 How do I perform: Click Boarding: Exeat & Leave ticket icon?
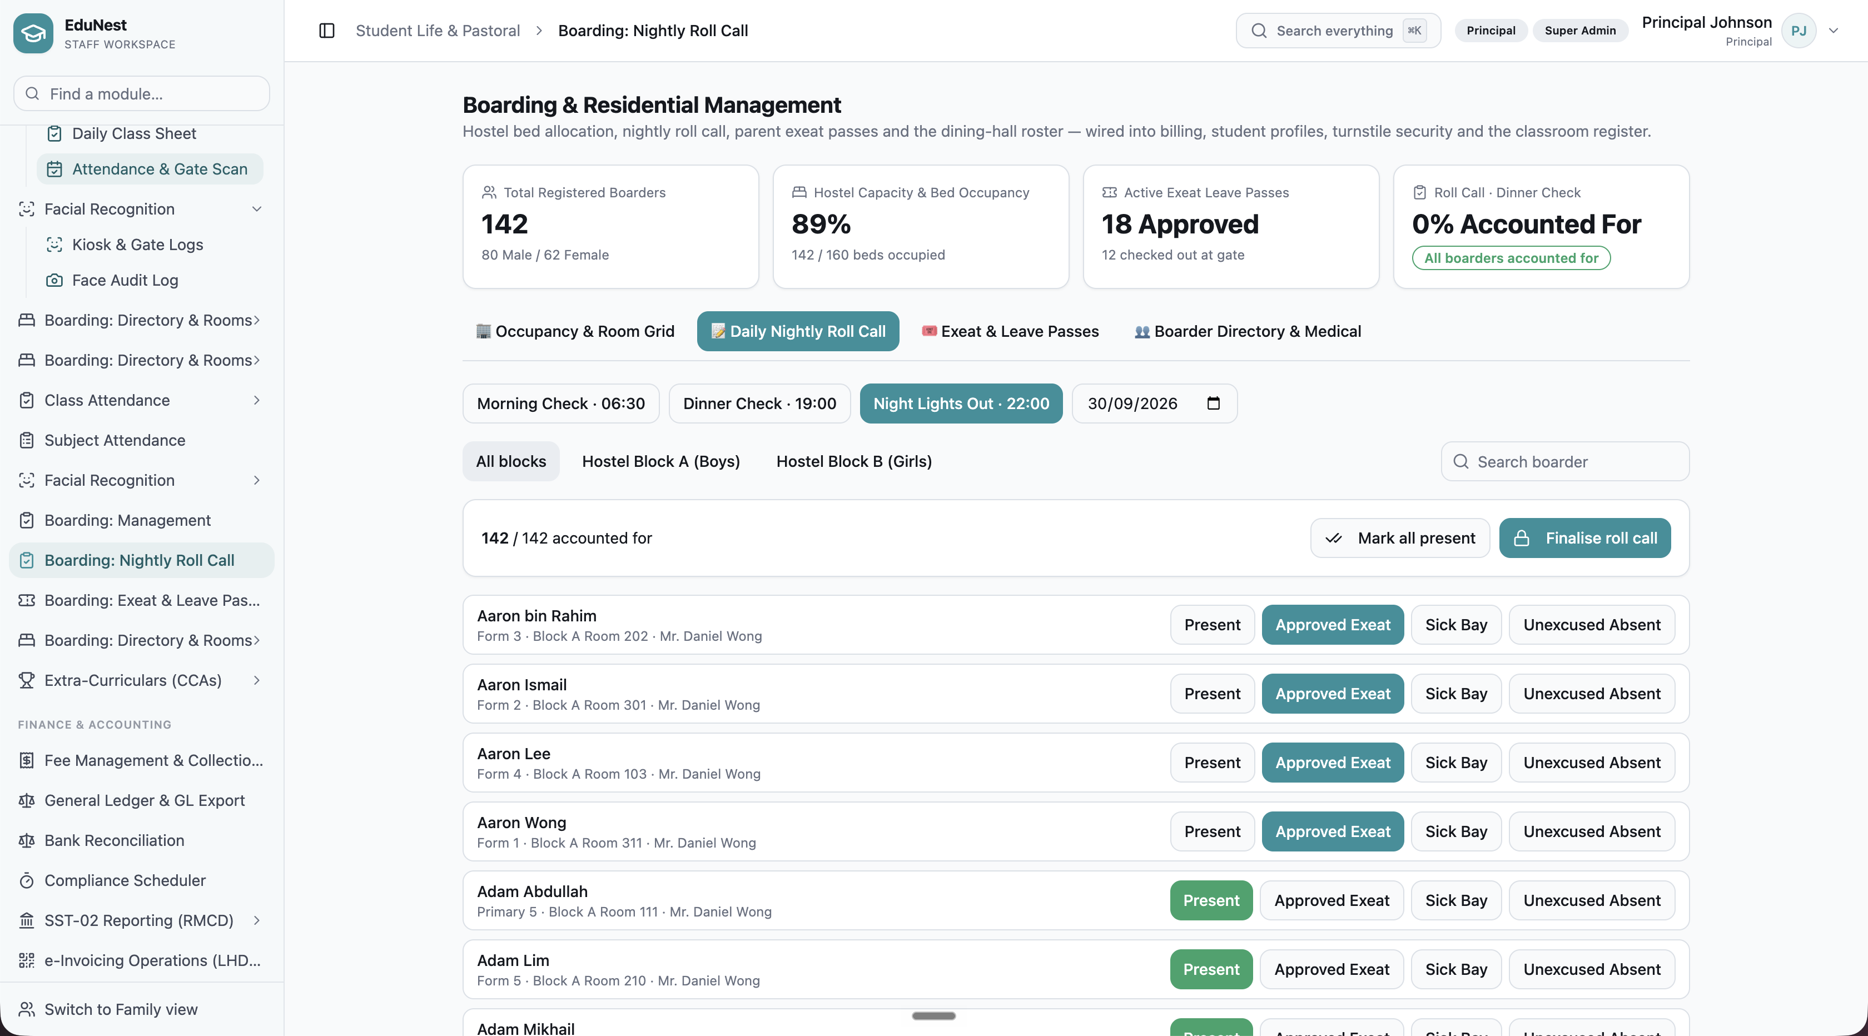tap(27, 600)
